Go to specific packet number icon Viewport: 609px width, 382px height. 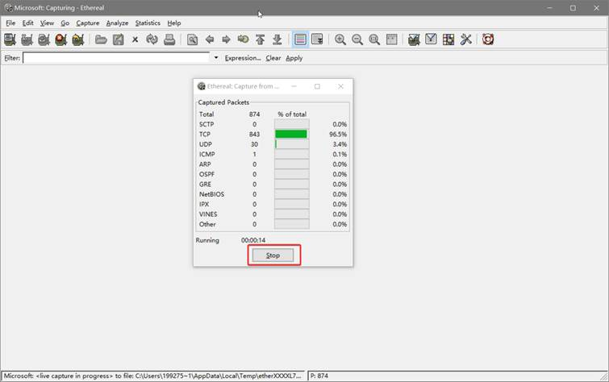243,39
